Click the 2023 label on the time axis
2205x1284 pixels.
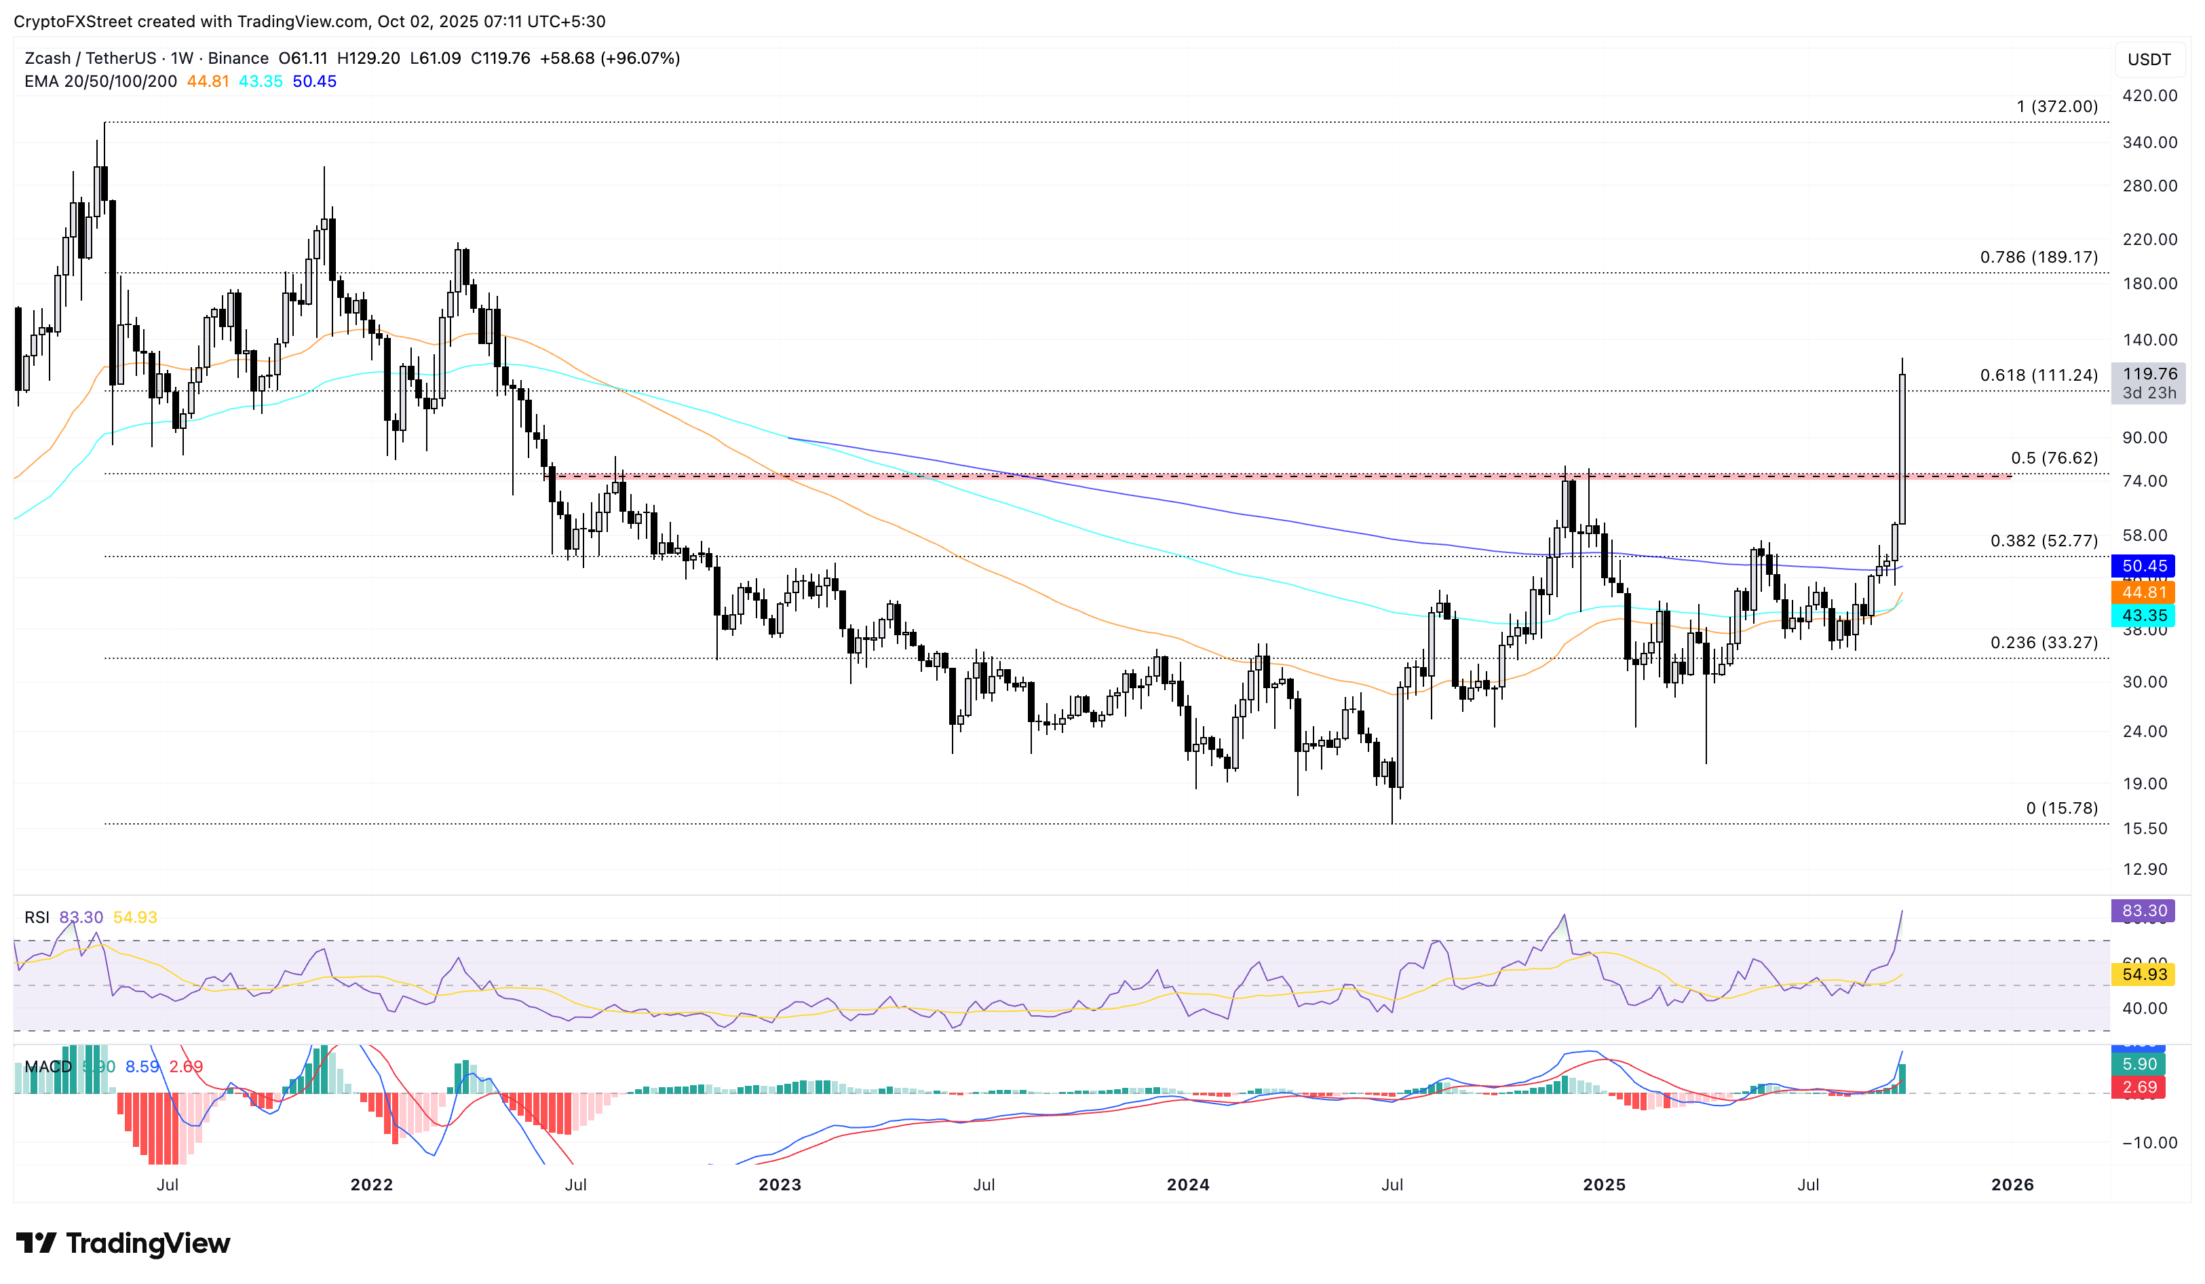[x=779, y=1184]
